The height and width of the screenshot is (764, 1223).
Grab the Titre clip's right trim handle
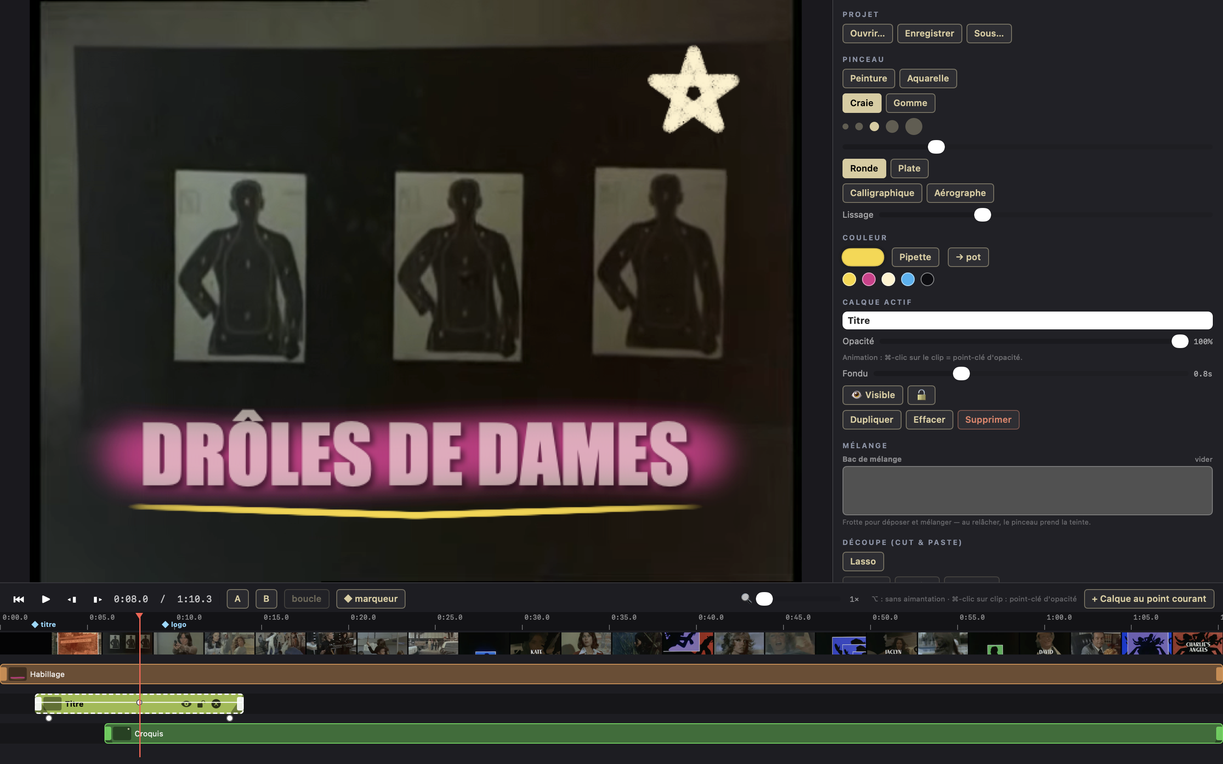click(x=240, y=704)
